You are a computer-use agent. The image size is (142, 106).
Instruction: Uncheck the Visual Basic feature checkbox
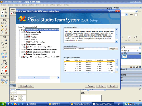tap(27, 34)
